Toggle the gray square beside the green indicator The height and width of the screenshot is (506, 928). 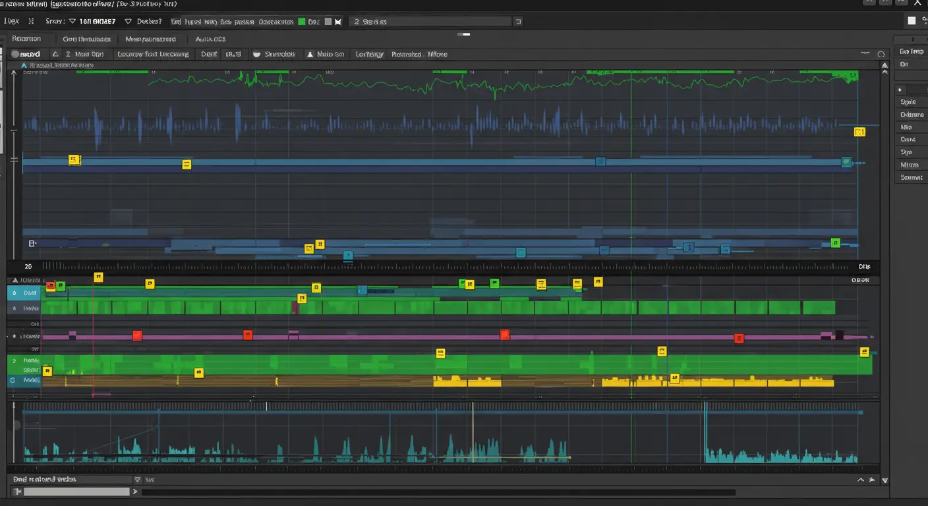click(328, 22)
